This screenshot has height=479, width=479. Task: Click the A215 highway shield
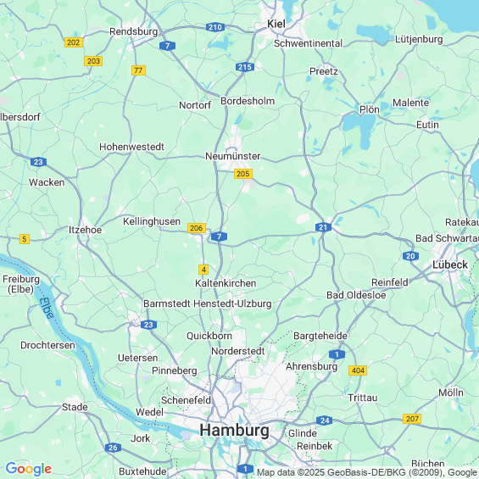click(245, 67)
